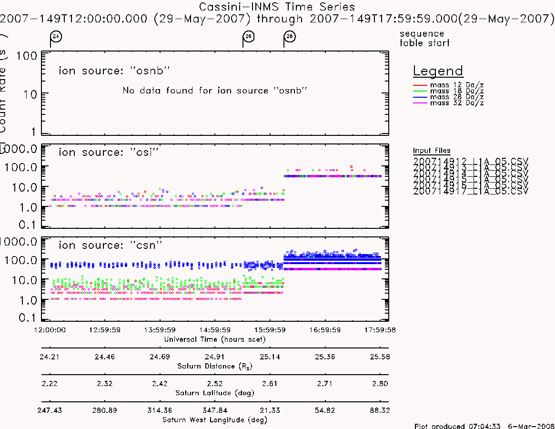
Task: Click the 13:59:59 time axis tick label
Action: (x=160, y=330)
